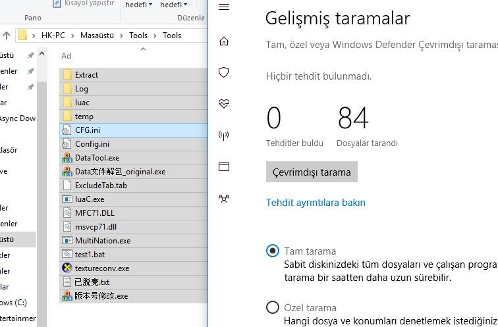Select the Extract folder icon

(x=67, y=74)
